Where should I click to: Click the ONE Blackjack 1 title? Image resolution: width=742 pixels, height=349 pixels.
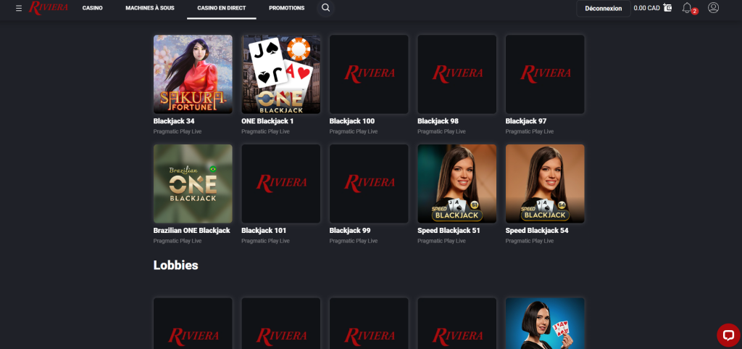coord(267,121)
